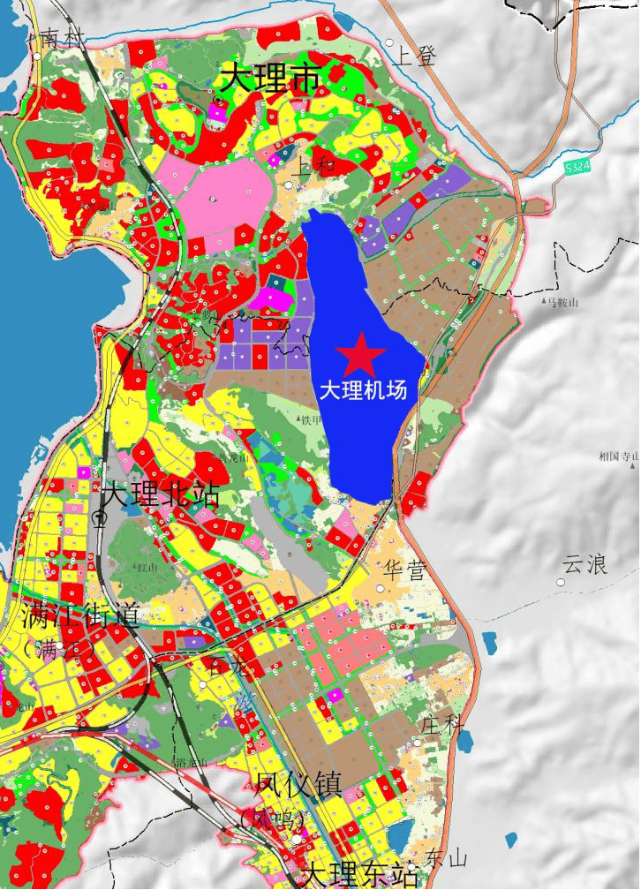The image size is (641, 890).
Task: Click the Dali North Station circle marker
Action: tap(100, 517)
